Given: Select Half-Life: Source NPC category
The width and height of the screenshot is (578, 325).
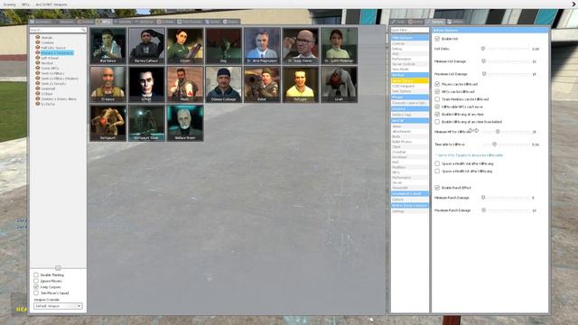Looking at the screenshot, I should click(x=53, y=48).
